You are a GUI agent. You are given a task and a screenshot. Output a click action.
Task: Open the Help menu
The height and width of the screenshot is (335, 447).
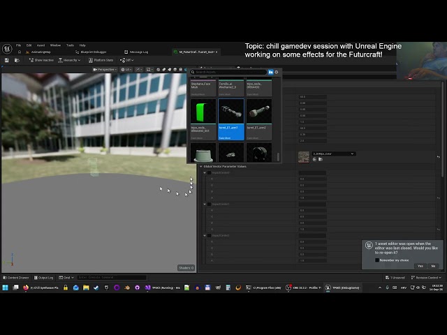click(82, 45)
